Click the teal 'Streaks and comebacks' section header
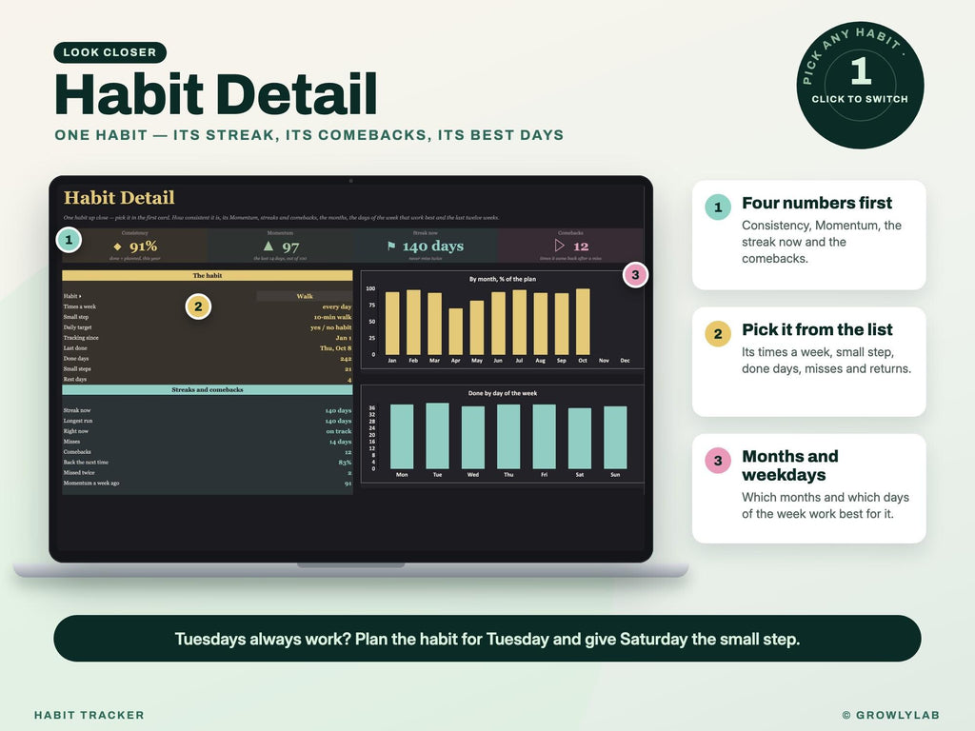This screenshot has height=731, width=975. click(207, 389)
